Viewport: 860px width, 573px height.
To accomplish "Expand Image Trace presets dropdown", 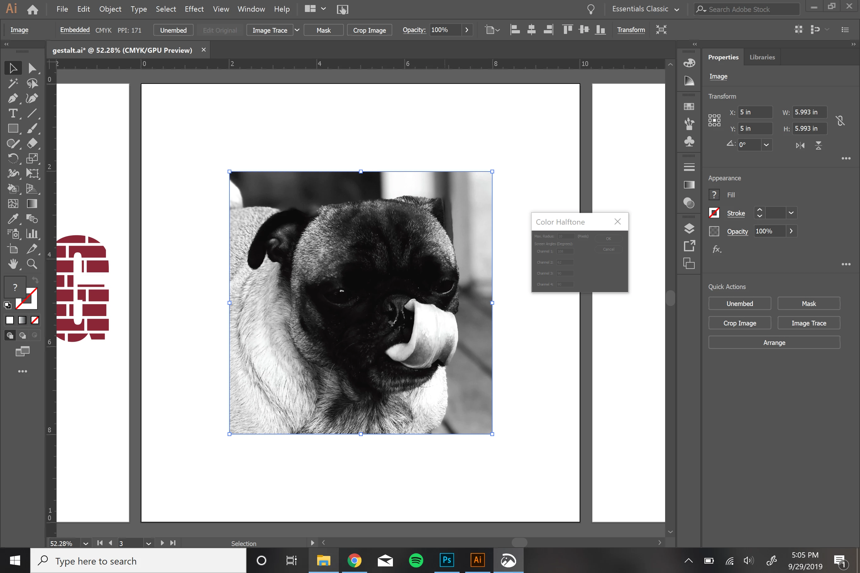I will pyautogui.click(x=297, y=30).
